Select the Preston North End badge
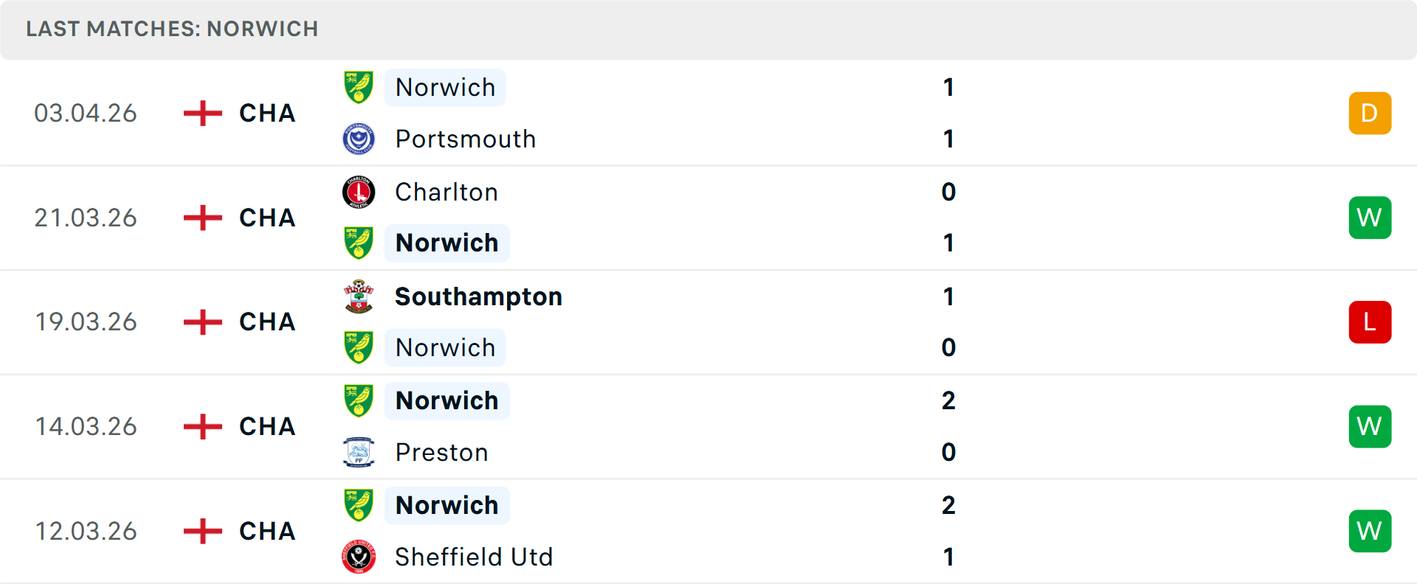 tap(359, 452)
